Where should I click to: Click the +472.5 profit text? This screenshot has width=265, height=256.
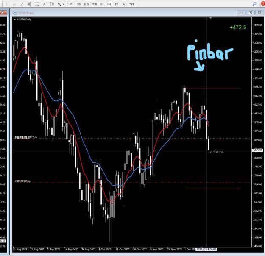[238, 28]
